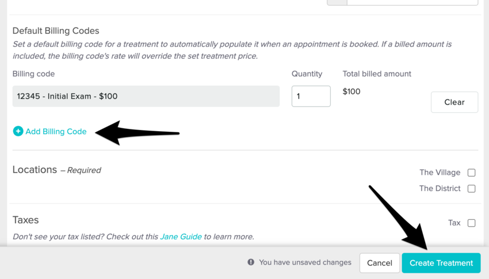
Task: Open the Jane Guide link
Action: pyautogui.click(x=181, y=236)
